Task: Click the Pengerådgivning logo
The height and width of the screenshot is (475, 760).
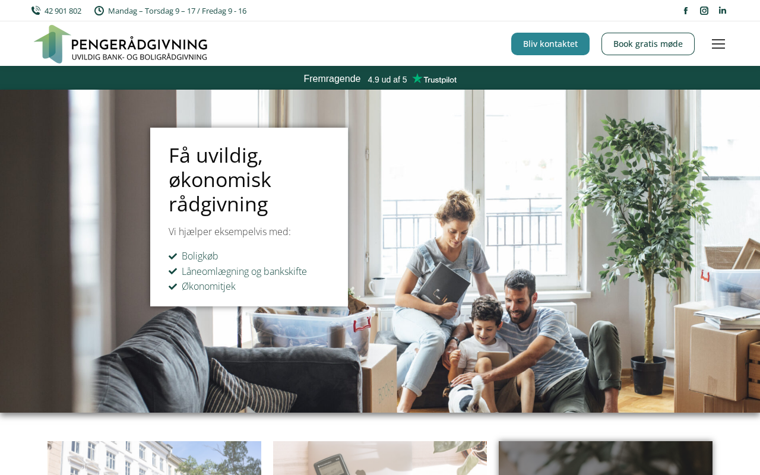Action: 121,44
